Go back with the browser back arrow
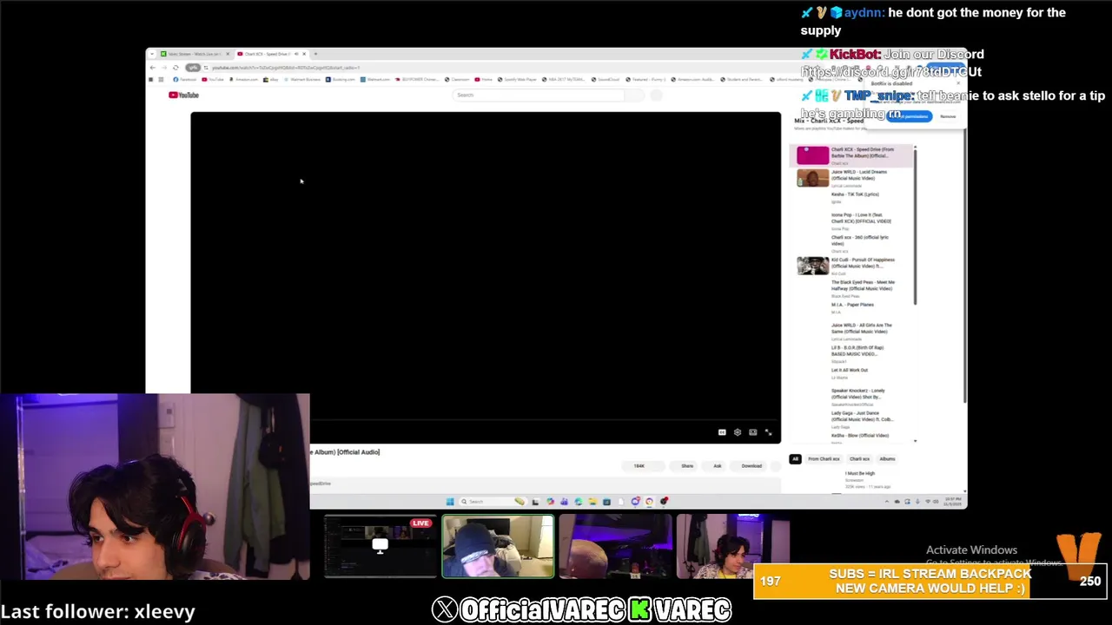1112x625 pixels. [152, 67]
